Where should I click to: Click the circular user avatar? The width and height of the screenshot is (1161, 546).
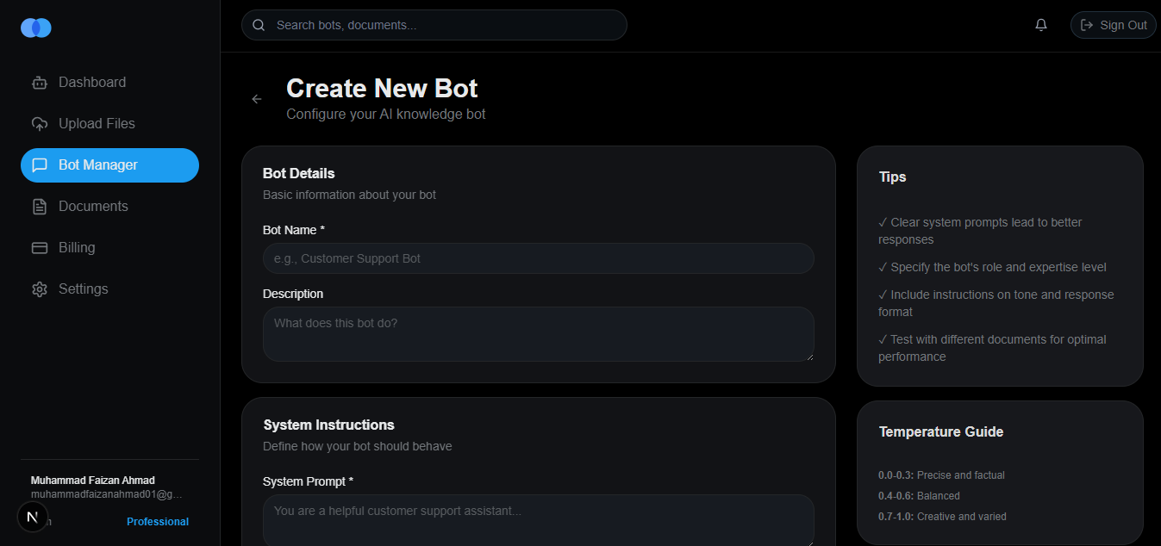tap(33, 517)
